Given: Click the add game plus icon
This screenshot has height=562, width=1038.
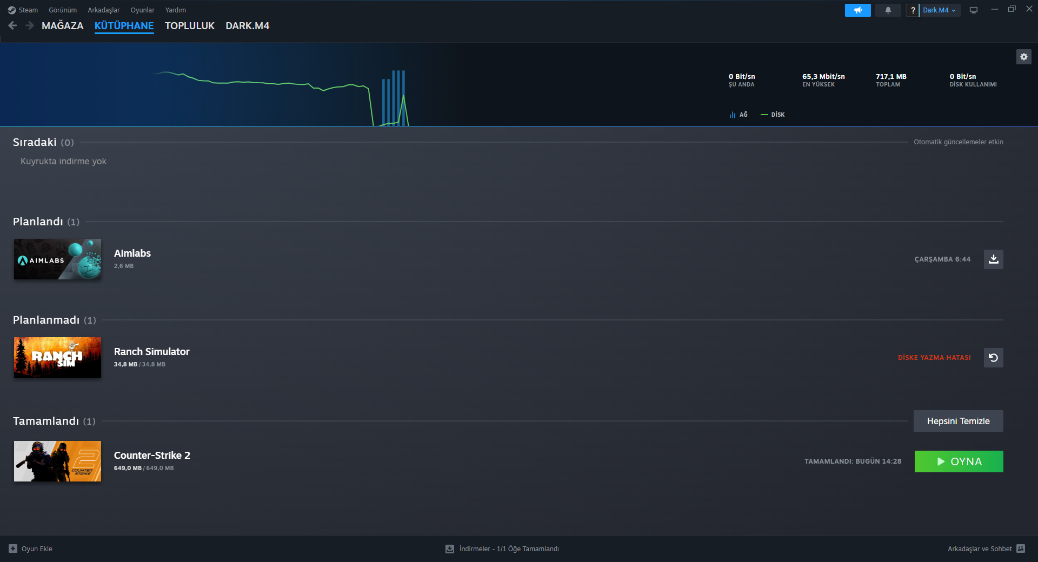Looking at the screenshot, I should click(13, 548).
